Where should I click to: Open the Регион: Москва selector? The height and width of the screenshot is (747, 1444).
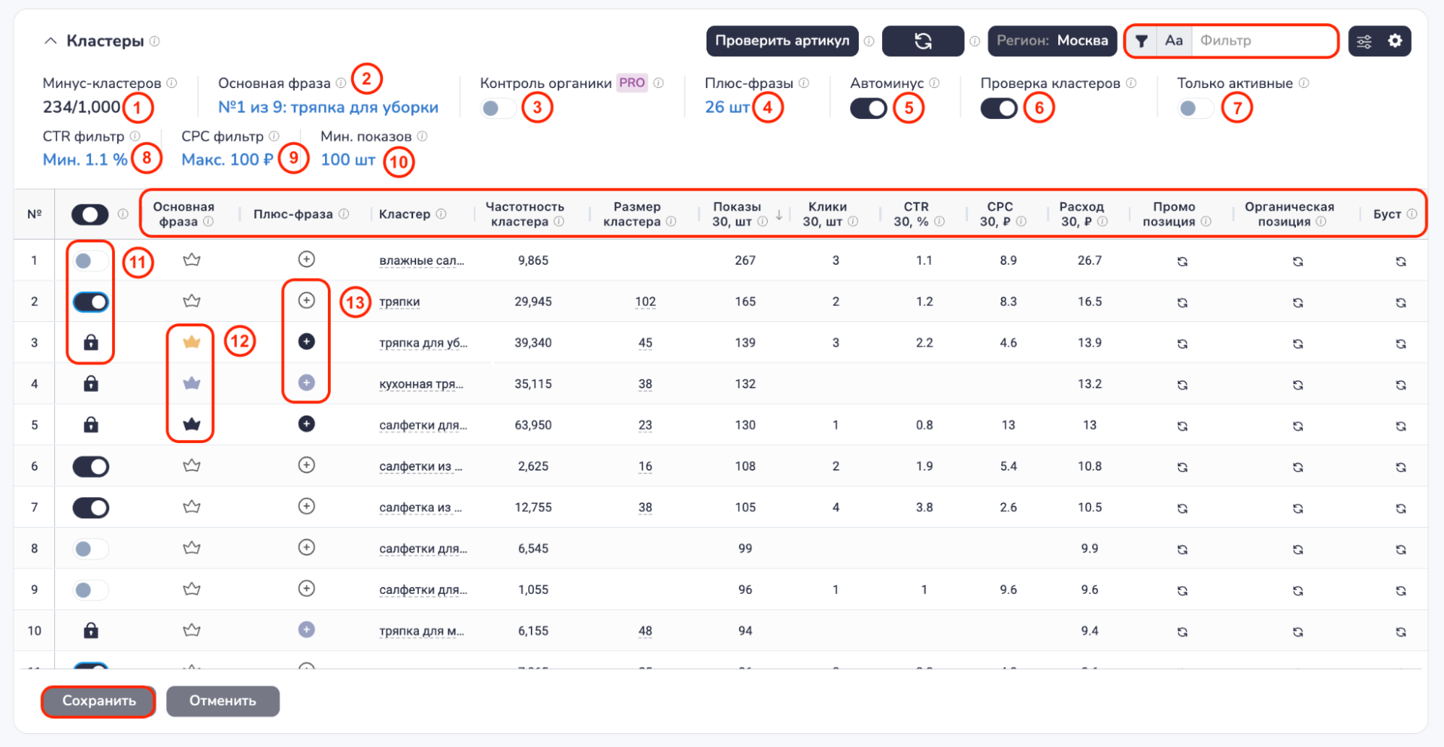coord(1052,40)
